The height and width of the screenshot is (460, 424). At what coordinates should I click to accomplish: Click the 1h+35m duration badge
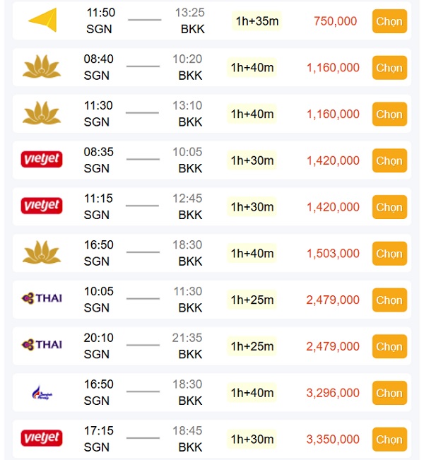(254, 21)
